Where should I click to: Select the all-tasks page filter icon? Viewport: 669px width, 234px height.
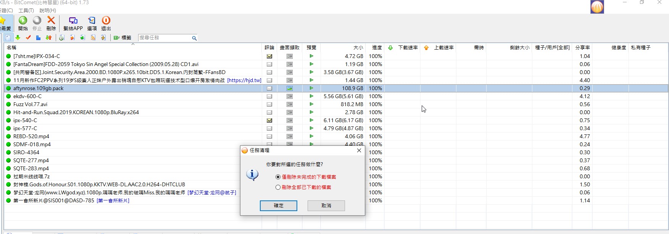(8, 38)
